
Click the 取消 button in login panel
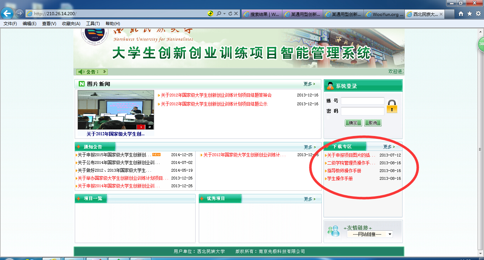(373, 123)
